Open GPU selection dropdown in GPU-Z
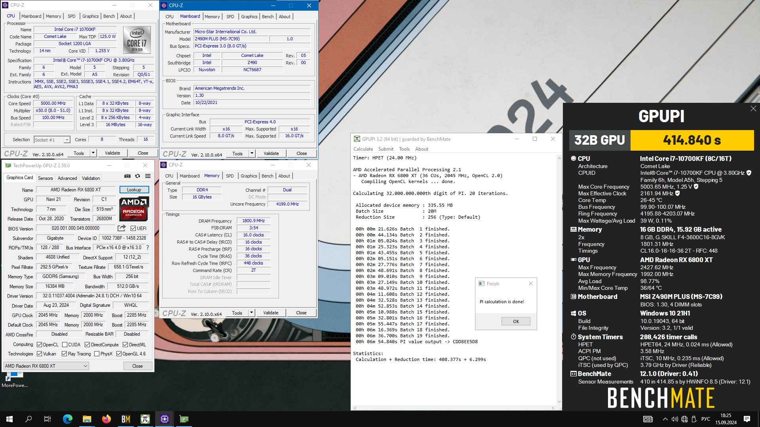760x427 pixels. tap(46, 366)
